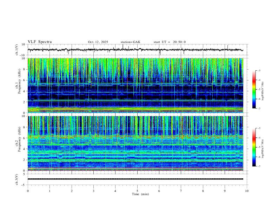Click the time axis tick label '0'
This screenshot has width=278, height=214.
point(28,191)
